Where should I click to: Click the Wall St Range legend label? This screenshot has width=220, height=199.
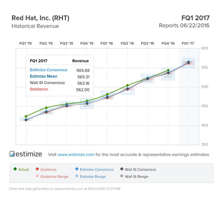click(x=136, y=177)
